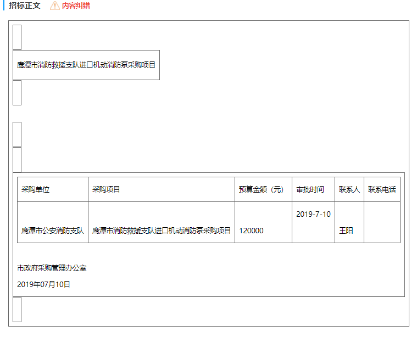Select the date 2019年07月10日
417x337 pixels.
click(43, 284)
